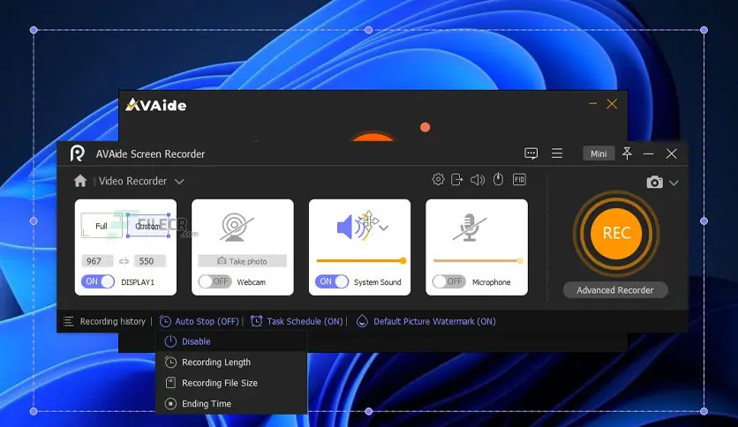Click the aspect ratio link icon between dimensions
The height and width of the screenshot is (427, 738).
pos(124,261)
